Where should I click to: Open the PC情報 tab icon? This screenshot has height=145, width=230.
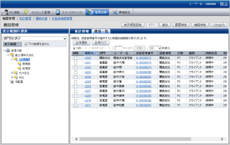[x=6, y=12]
